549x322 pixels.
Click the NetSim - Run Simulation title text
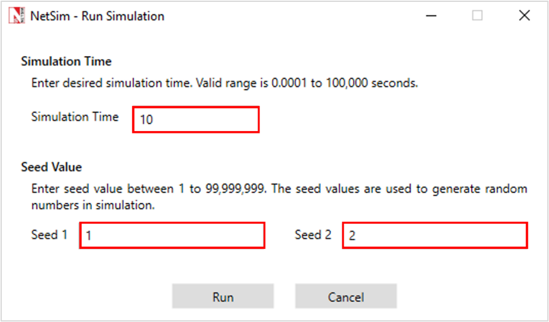click(x=97, y=16)
